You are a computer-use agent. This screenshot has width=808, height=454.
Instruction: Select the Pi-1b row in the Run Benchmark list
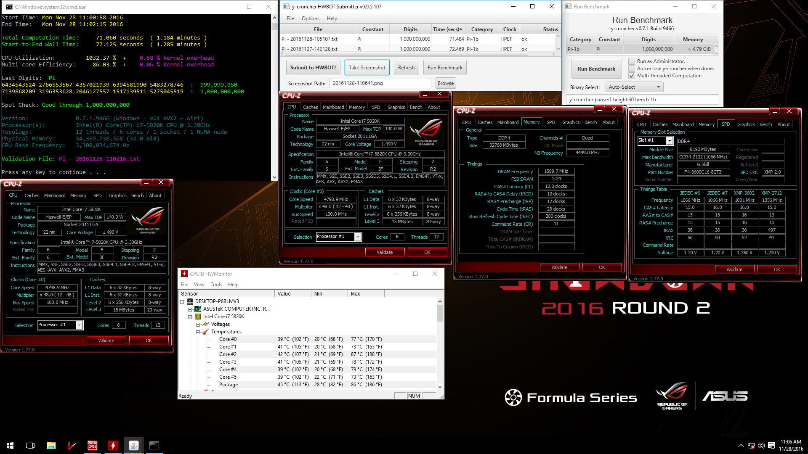tap(639, 49)
